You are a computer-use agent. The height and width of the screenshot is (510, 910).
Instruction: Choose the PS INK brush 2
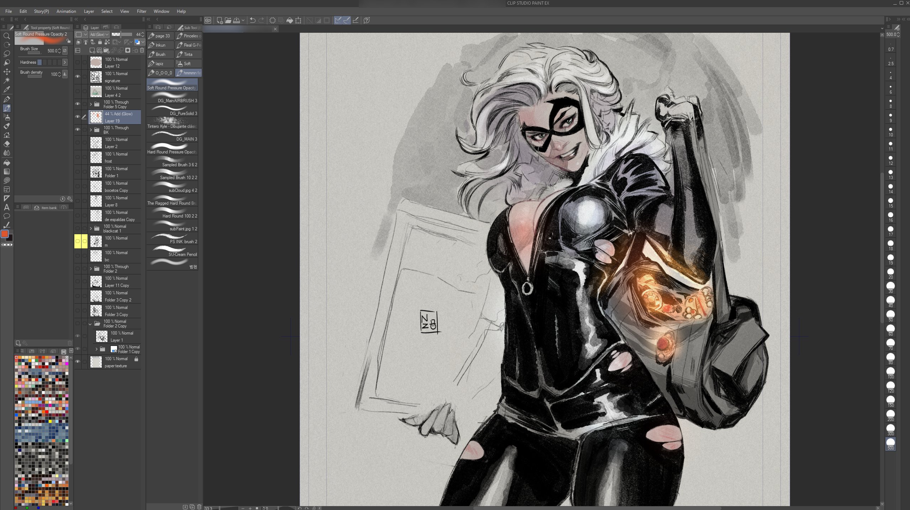172,238
